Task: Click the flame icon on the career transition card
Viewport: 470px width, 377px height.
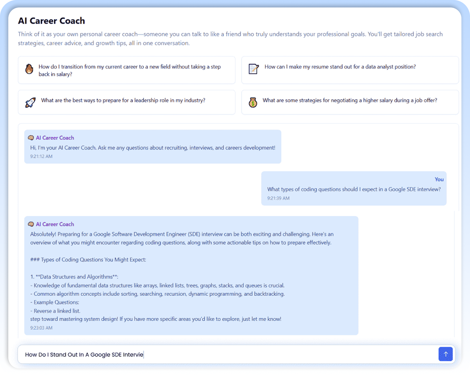Action: [x=29, y=69]
